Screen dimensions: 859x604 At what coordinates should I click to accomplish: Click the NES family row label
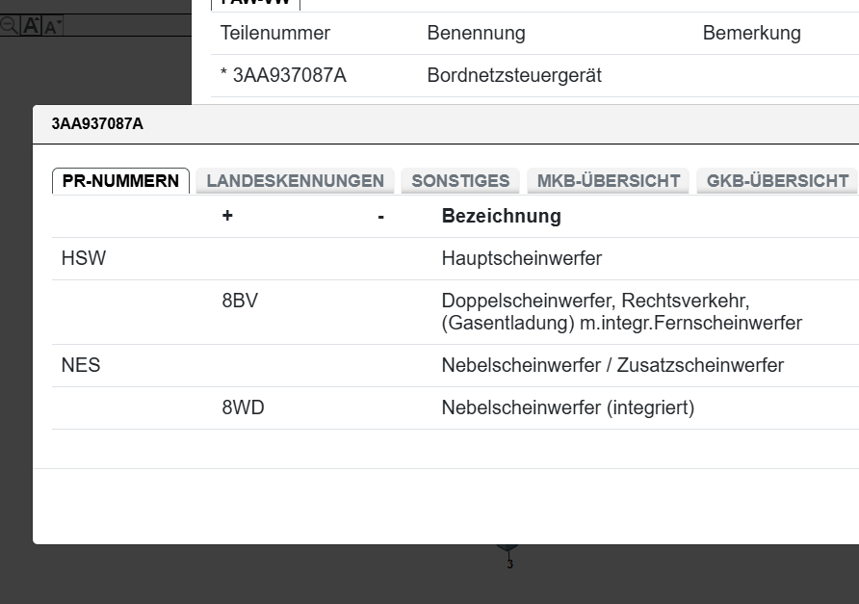pyautogui.click(x=81, y=365)
